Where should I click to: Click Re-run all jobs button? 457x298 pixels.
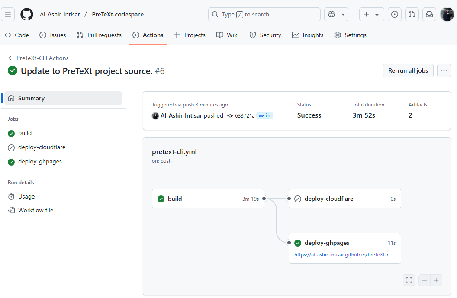[408, 70]
